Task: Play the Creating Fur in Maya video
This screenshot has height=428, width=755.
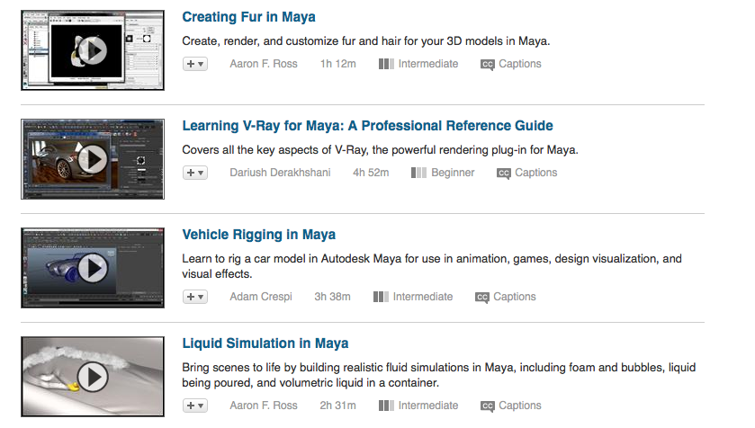Action: (93, 49)
